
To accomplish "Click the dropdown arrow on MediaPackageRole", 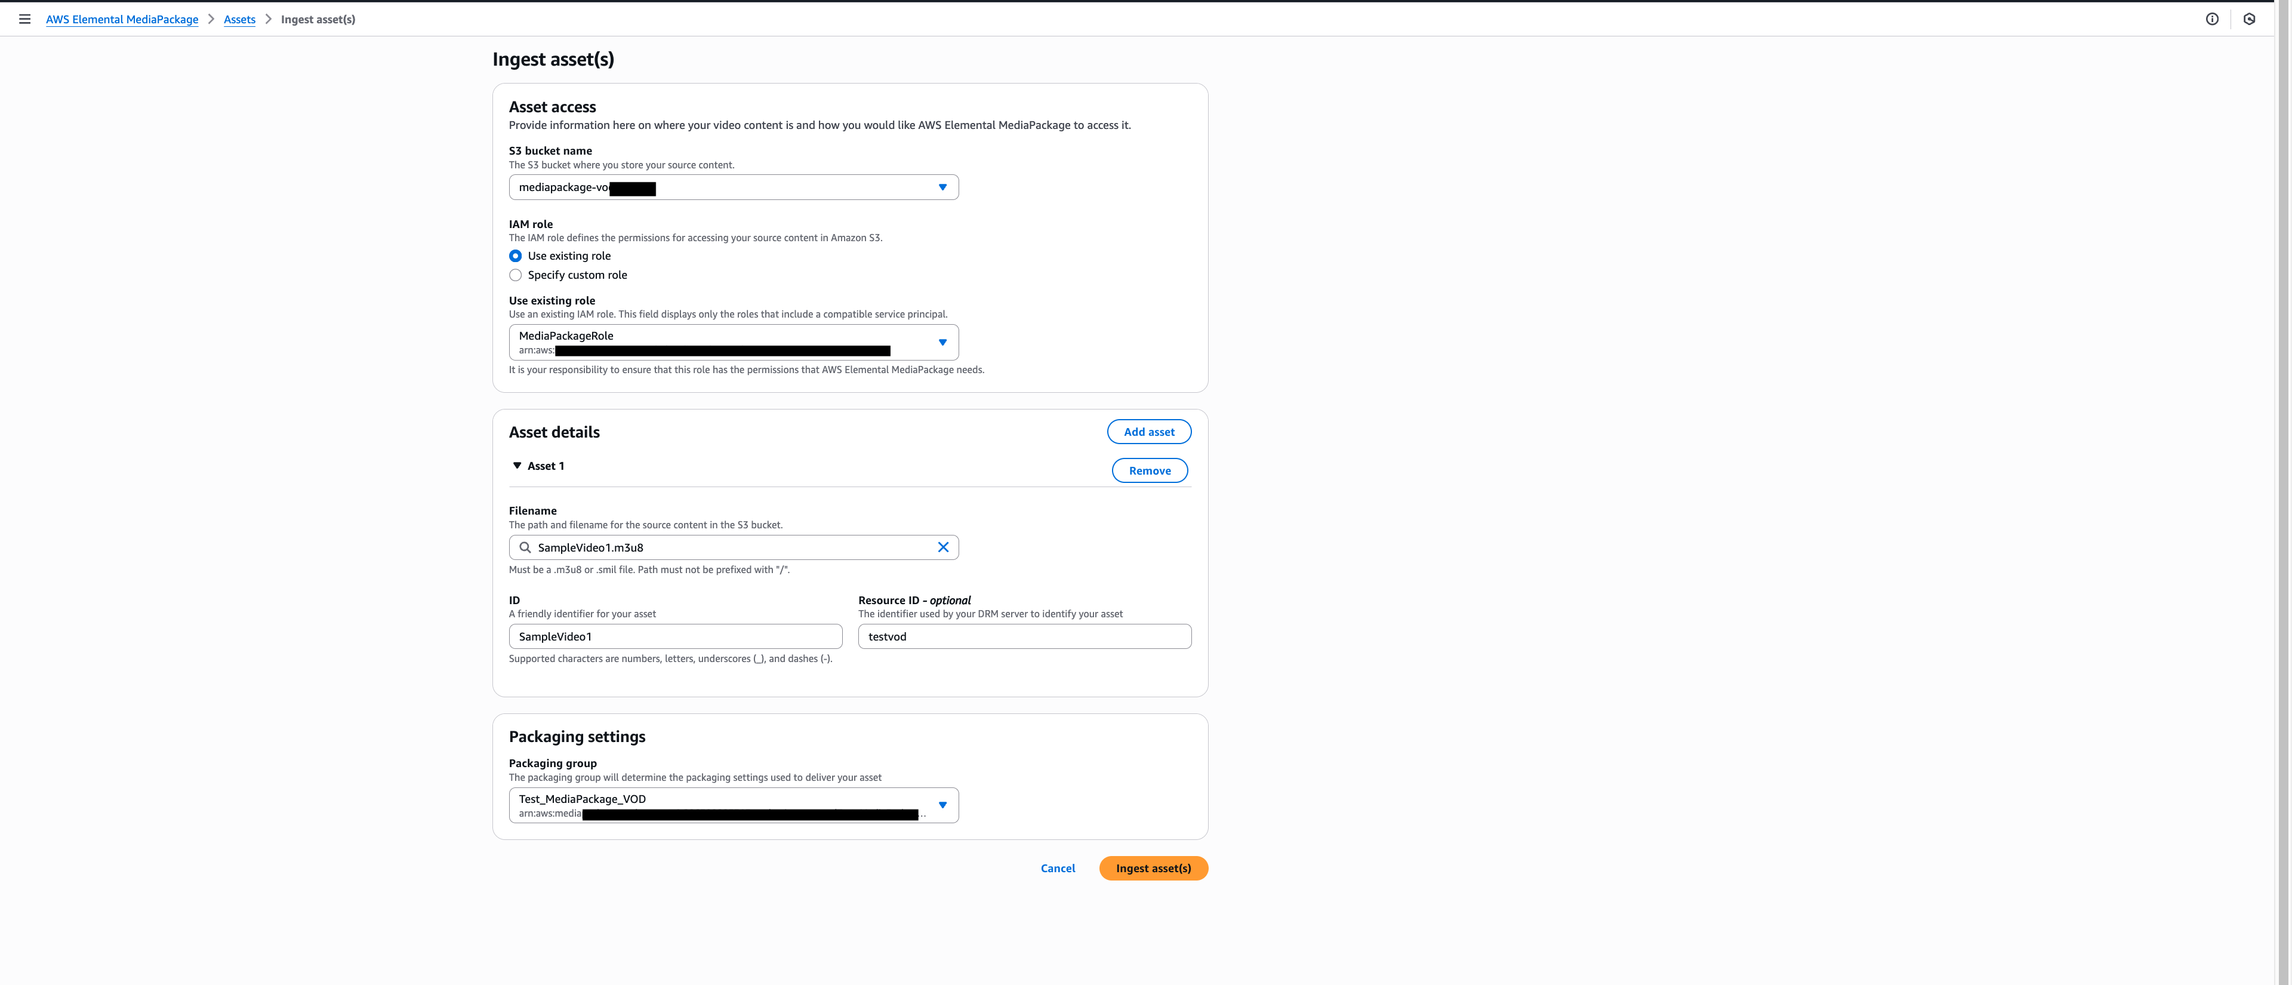I will coord(943,343).
